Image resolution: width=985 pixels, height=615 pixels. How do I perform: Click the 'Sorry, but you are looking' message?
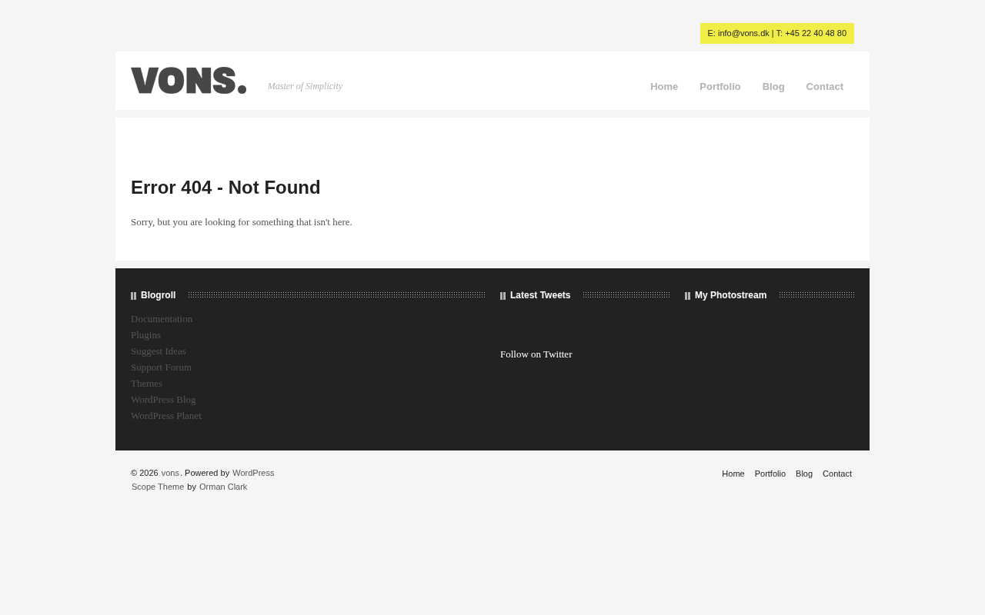(x=242, y=222)
